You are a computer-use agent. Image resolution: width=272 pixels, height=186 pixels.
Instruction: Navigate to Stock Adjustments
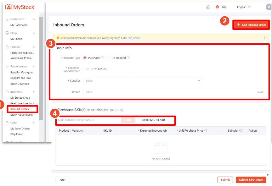click(x=21, y=115)
